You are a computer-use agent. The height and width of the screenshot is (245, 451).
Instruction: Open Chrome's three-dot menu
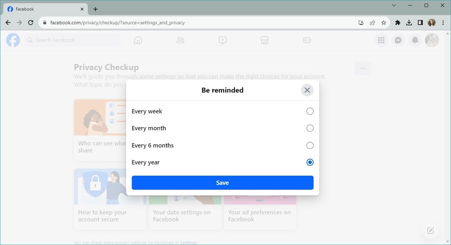point(443,22)
